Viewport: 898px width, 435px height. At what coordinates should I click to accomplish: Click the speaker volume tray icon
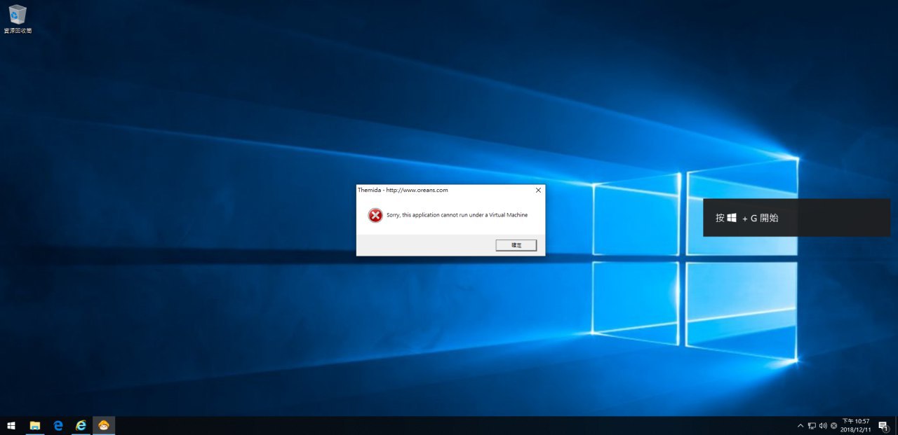pos(822,425)
